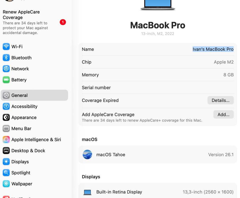Click the Chip row label
This screenshot has width=240, height=198.
pyautogui.click(x=87, y=62)
